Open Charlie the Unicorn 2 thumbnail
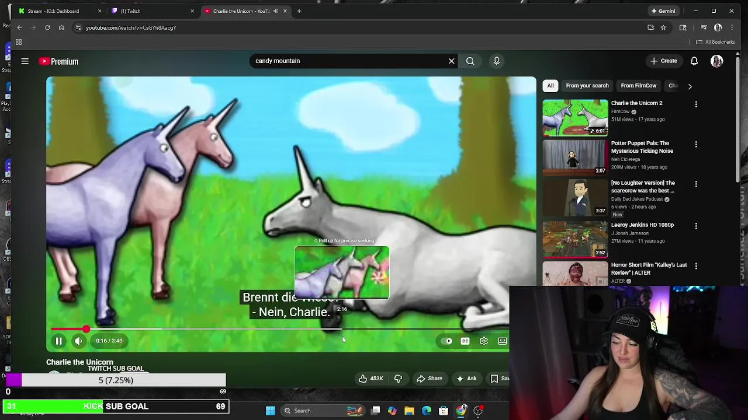Viewport: 748px width, 420px height. pyautogui.click(x=575, y=118)
